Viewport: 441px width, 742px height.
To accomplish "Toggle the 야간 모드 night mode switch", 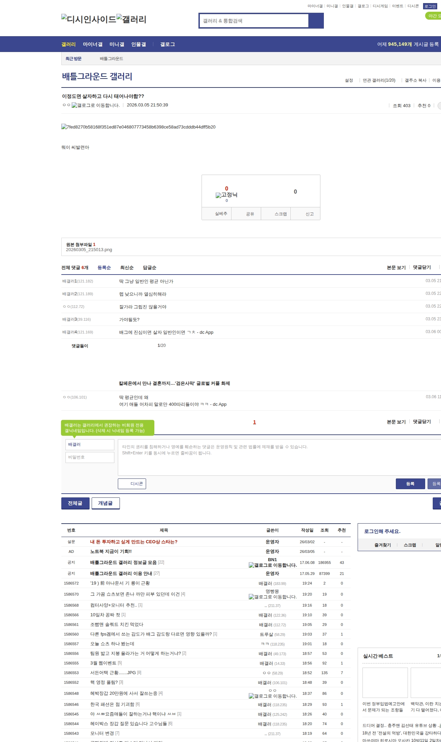I will point(433,16).
